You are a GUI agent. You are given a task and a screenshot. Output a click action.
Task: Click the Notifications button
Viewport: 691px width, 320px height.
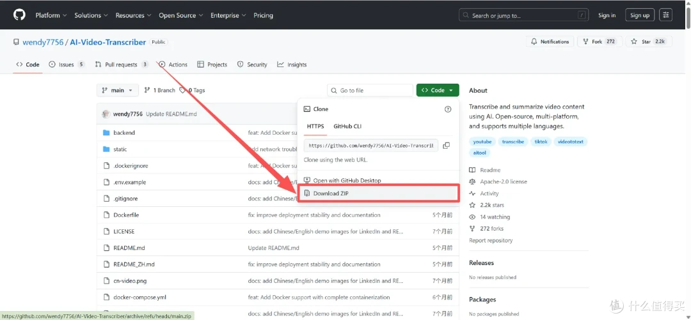(550, 42)
